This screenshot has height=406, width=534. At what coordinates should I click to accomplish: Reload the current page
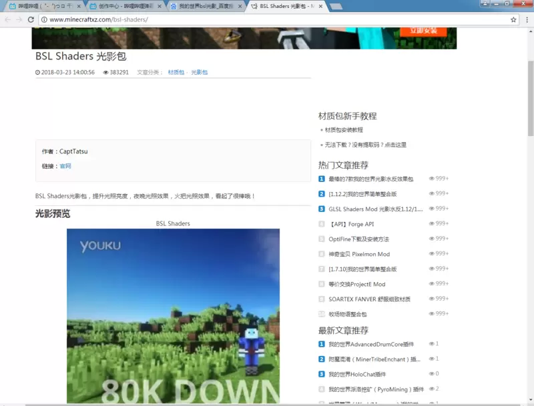coord(31,20)
